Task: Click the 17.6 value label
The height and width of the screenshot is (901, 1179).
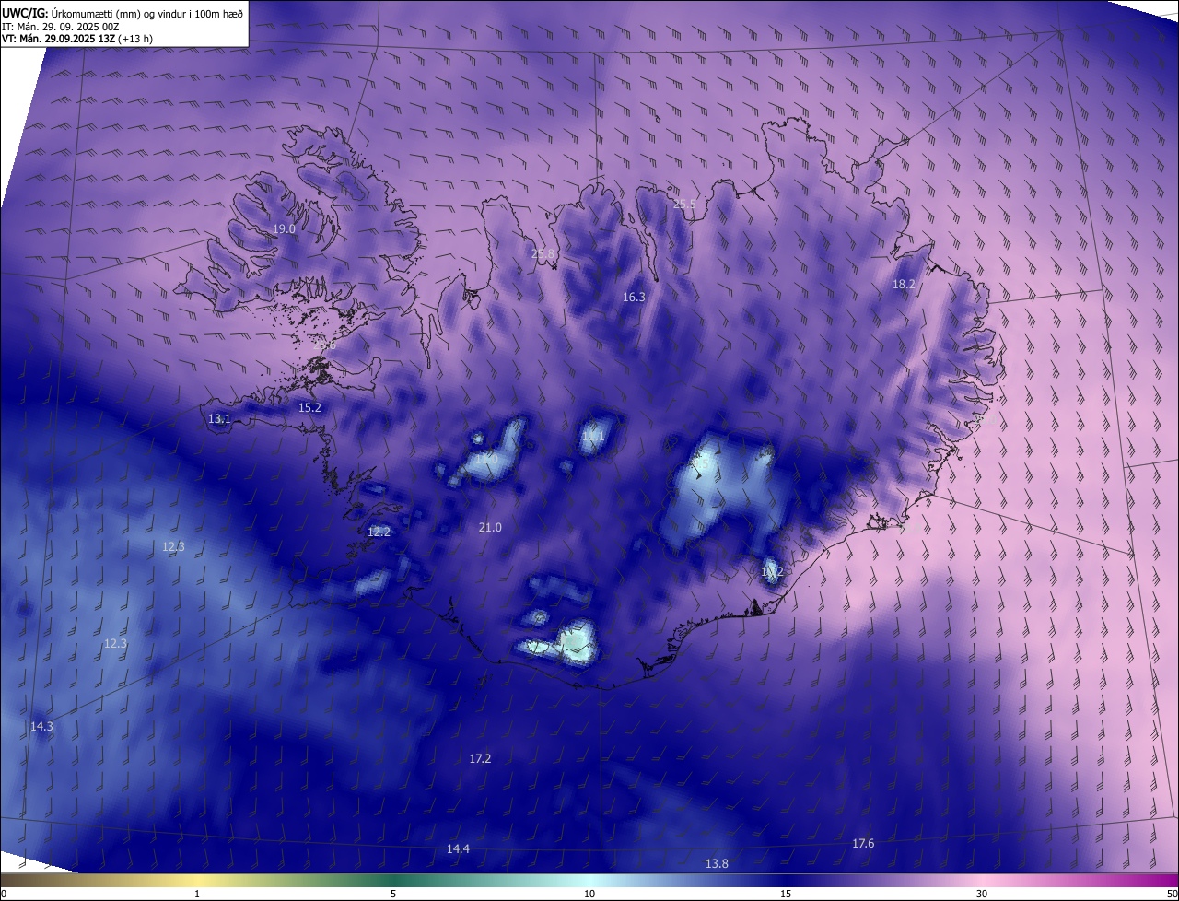Action: (x=863, y=844)
